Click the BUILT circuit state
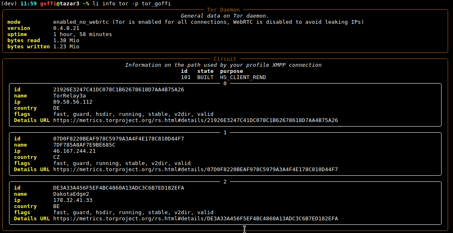The width and height of the screenshot is (453, 233). pyautogui.click(x=205, y=77)
